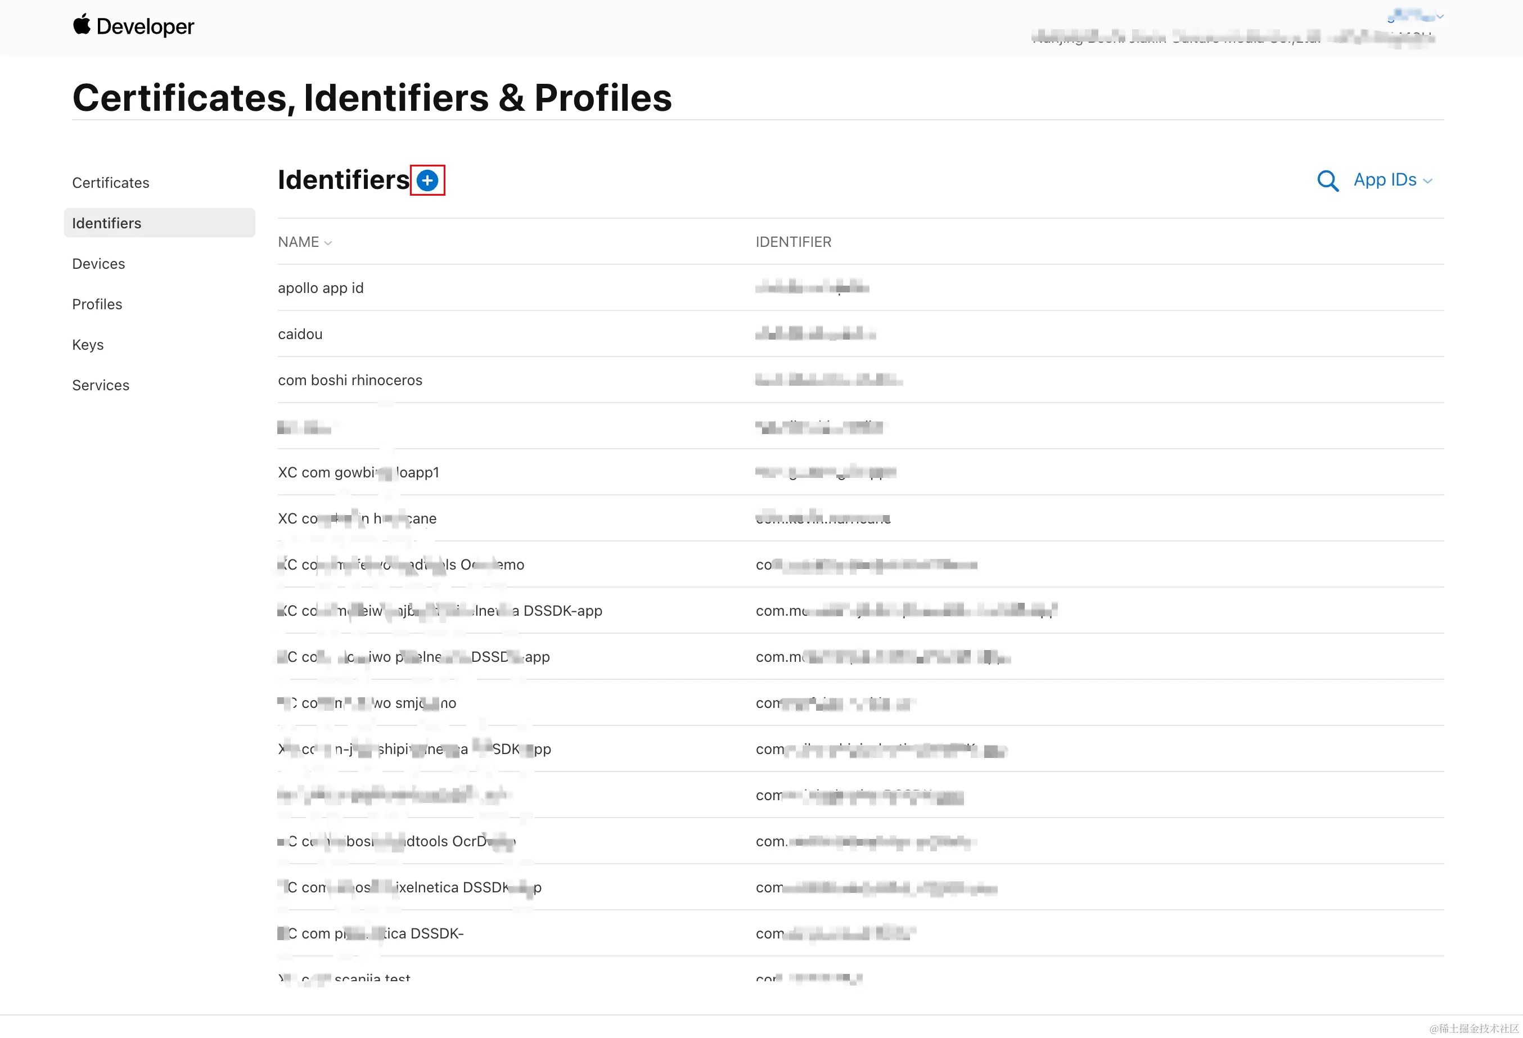Go to Devices section
Image resolution: width=1523 pixels, height=1038 pixels.
tap(98, 263)
